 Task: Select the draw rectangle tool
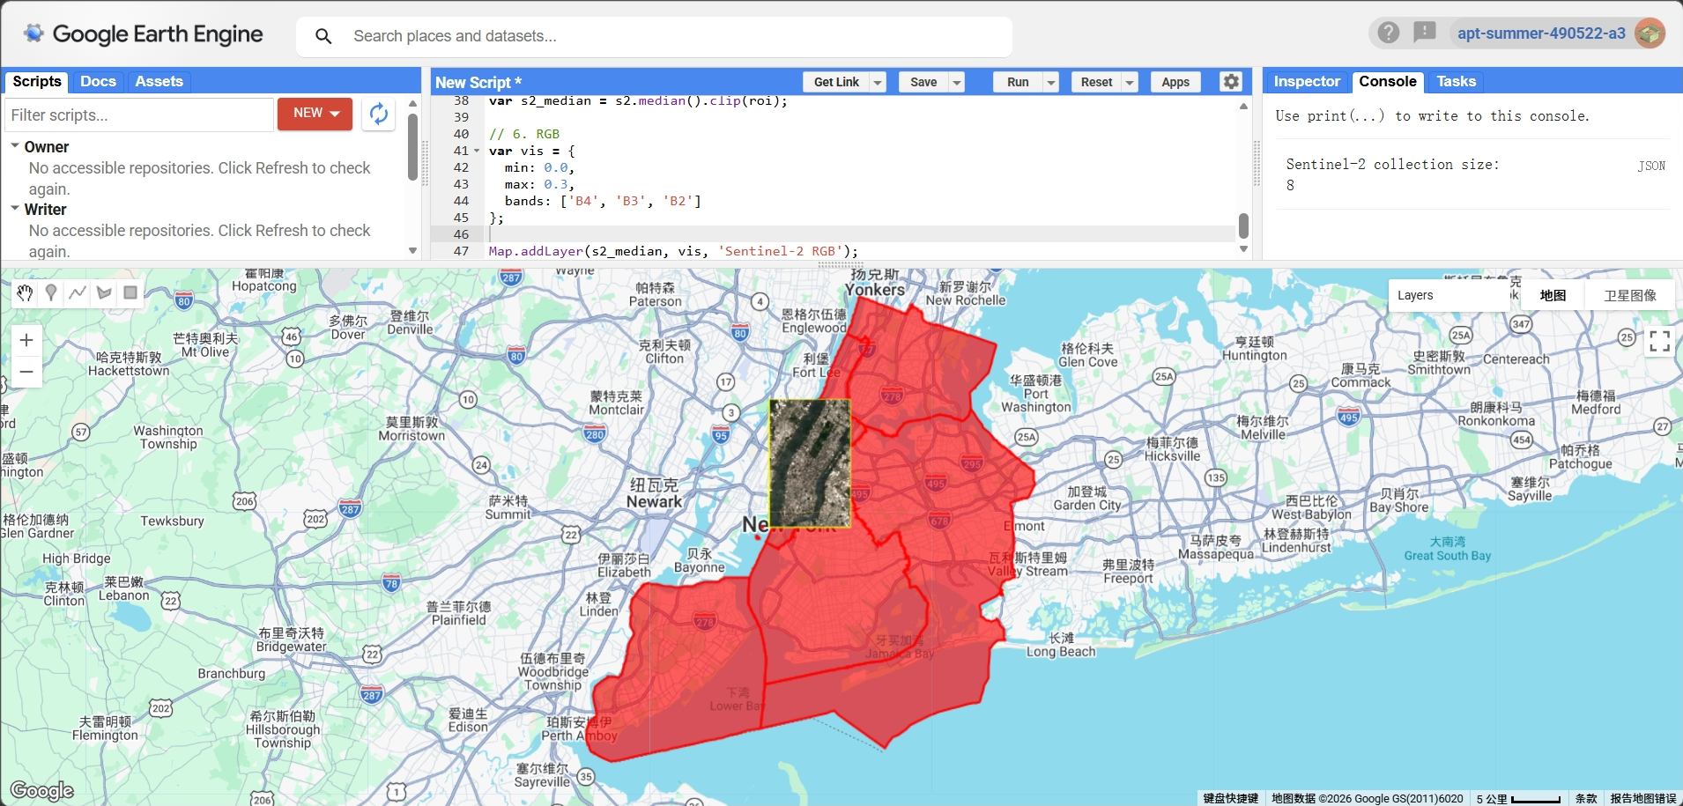(x=130, y=293)
